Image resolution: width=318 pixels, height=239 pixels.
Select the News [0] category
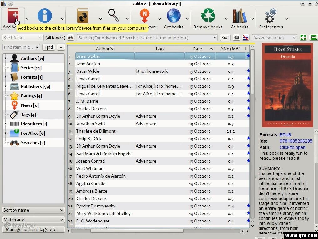point(30,105)
